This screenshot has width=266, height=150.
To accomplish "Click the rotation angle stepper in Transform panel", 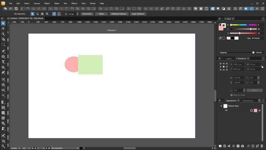I will click(244, 90).
